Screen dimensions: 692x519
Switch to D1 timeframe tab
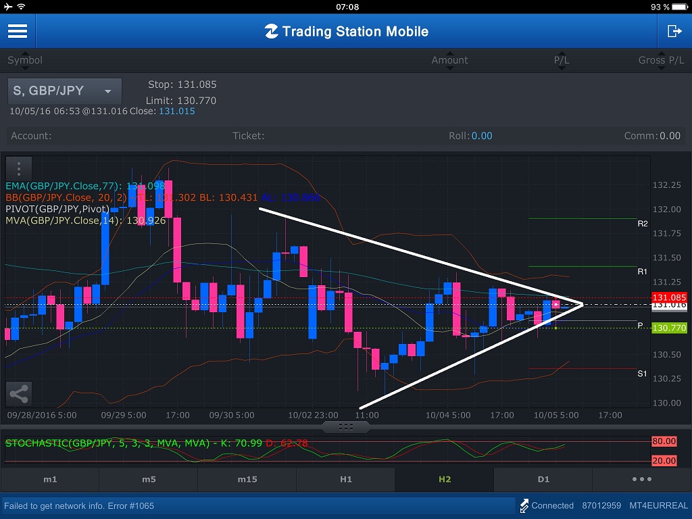pos(543,479)
